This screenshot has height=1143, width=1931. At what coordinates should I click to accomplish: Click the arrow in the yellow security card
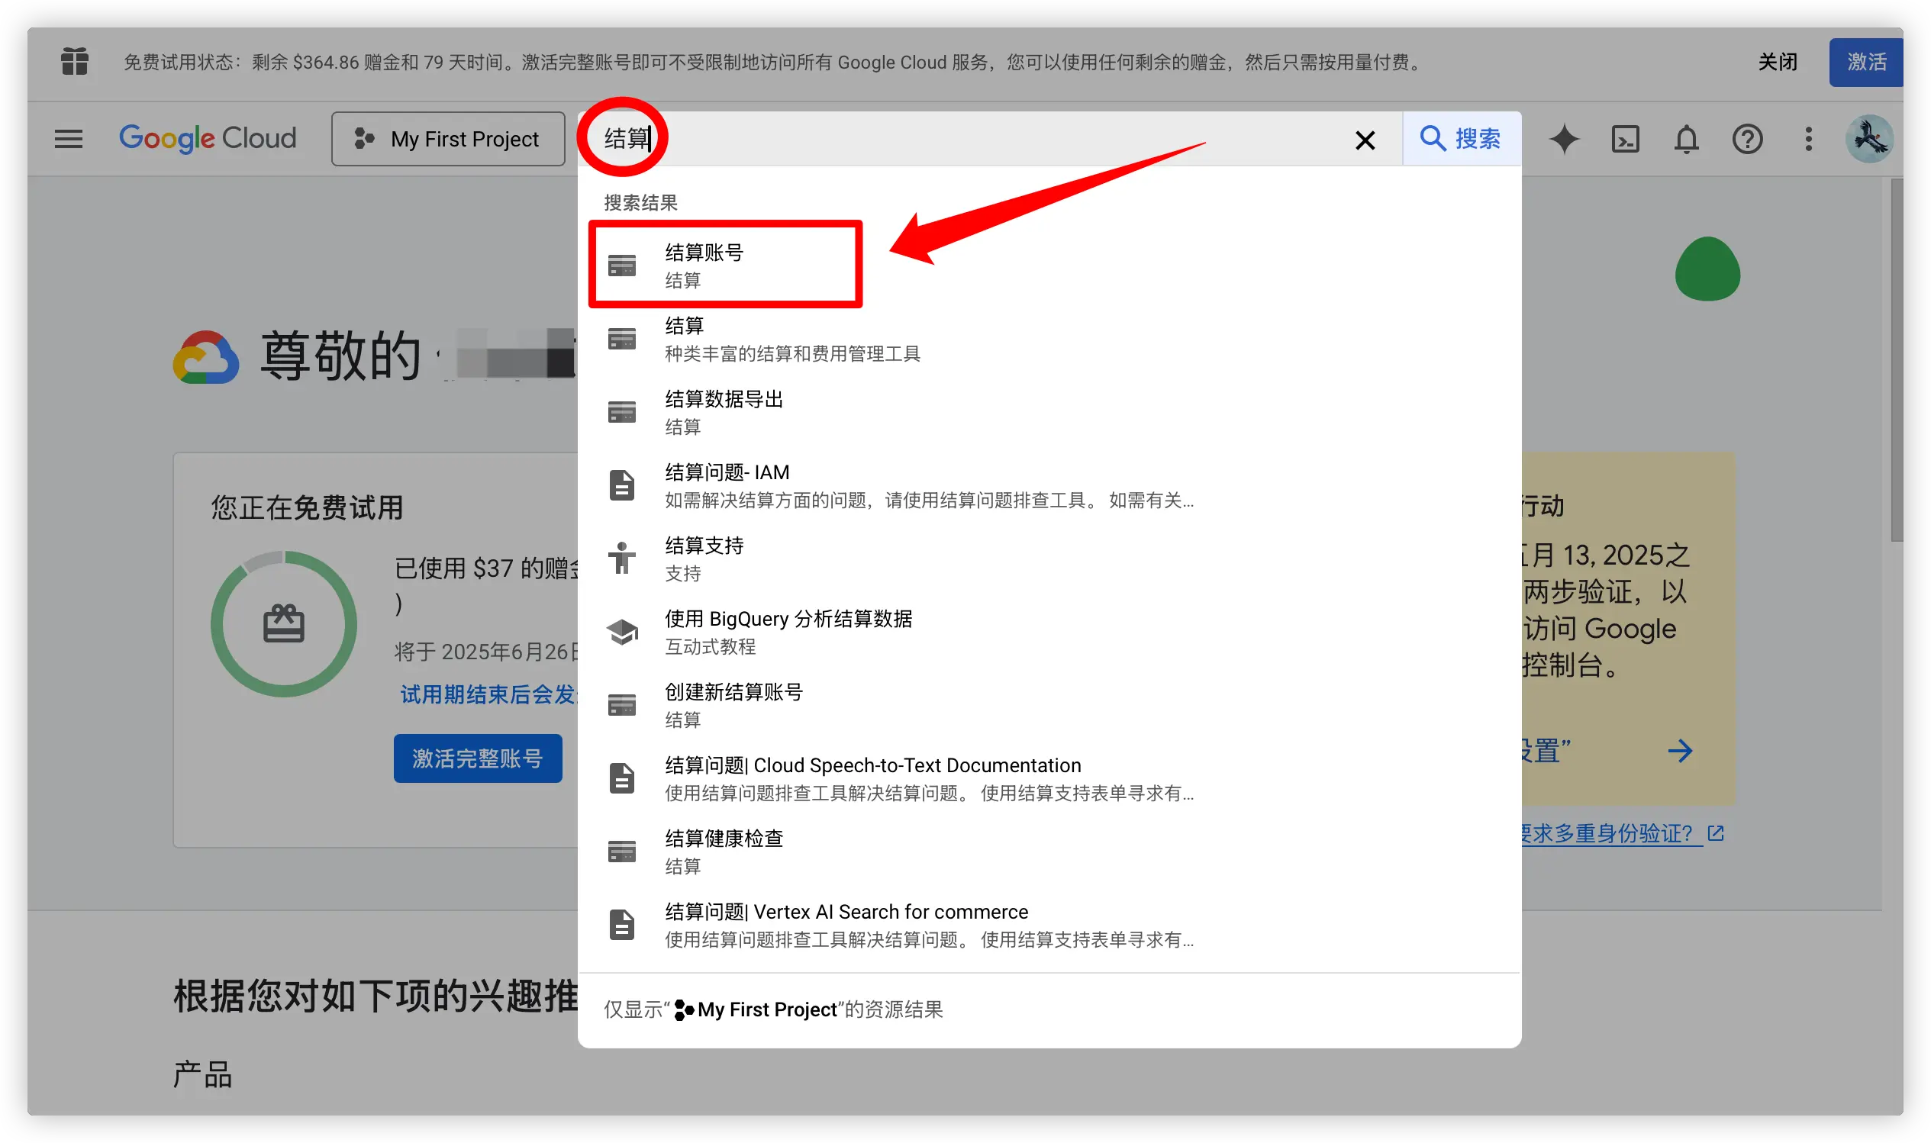[x=1679, y=750]
